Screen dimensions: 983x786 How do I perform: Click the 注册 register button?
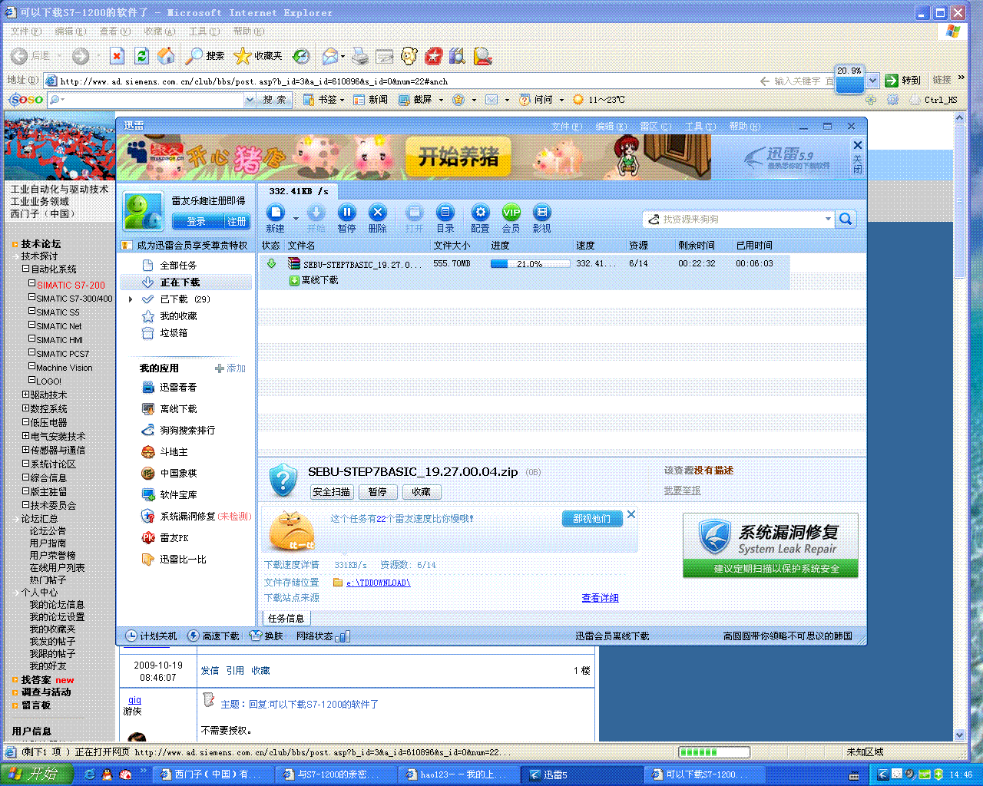pos(237,221)
